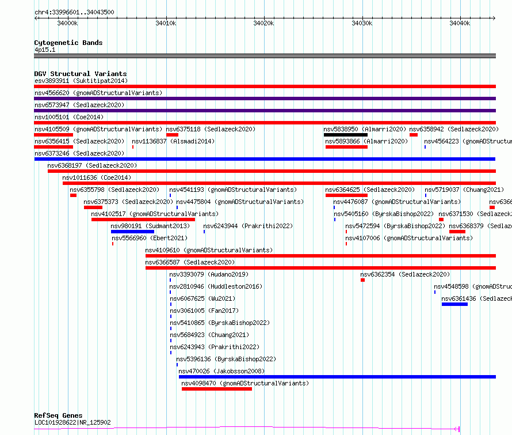Select nsv3061005 (Fan2017) variant
512x435 pixels.
tap(204, 311)
